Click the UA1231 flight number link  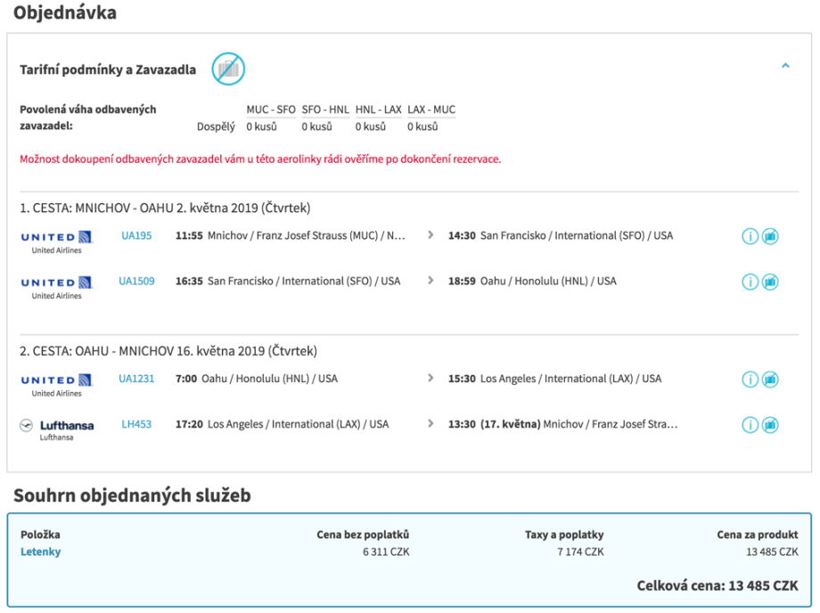coord(136,379)
